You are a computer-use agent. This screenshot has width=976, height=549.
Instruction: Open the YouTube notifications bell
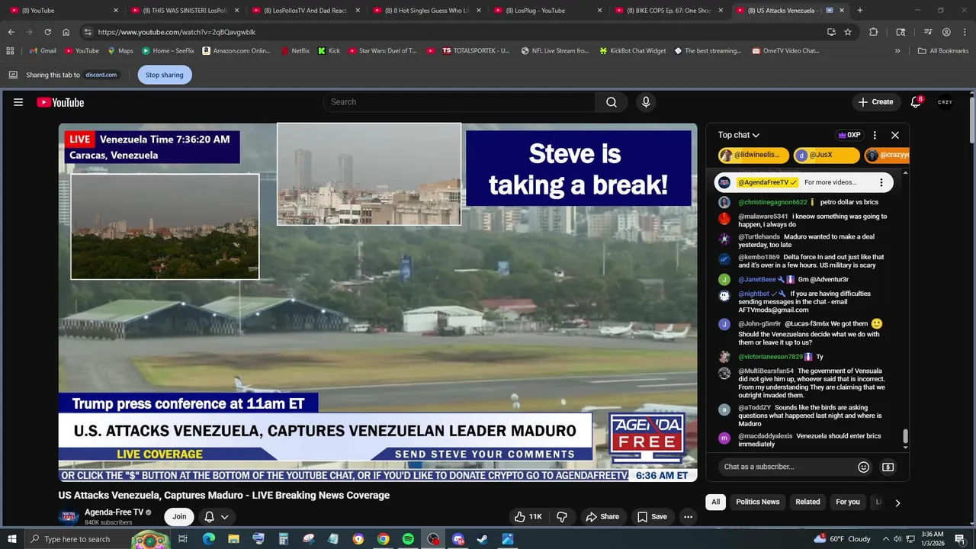916,102
